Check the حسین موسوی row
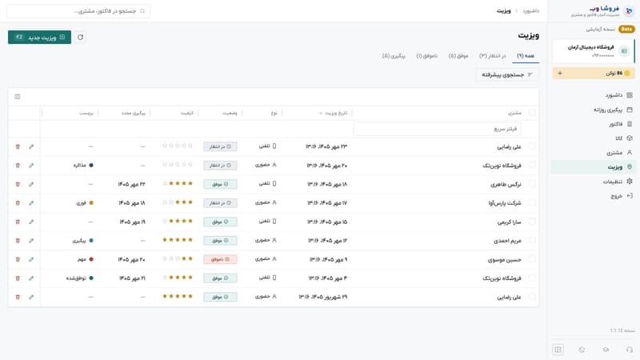Screen dimensions: 640x360 click(532, 258)
